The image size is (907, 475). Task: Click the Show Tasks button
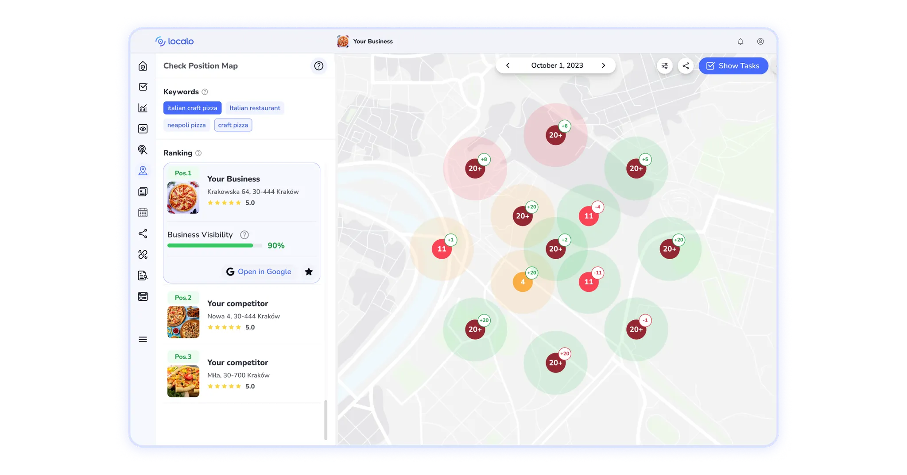733,66
